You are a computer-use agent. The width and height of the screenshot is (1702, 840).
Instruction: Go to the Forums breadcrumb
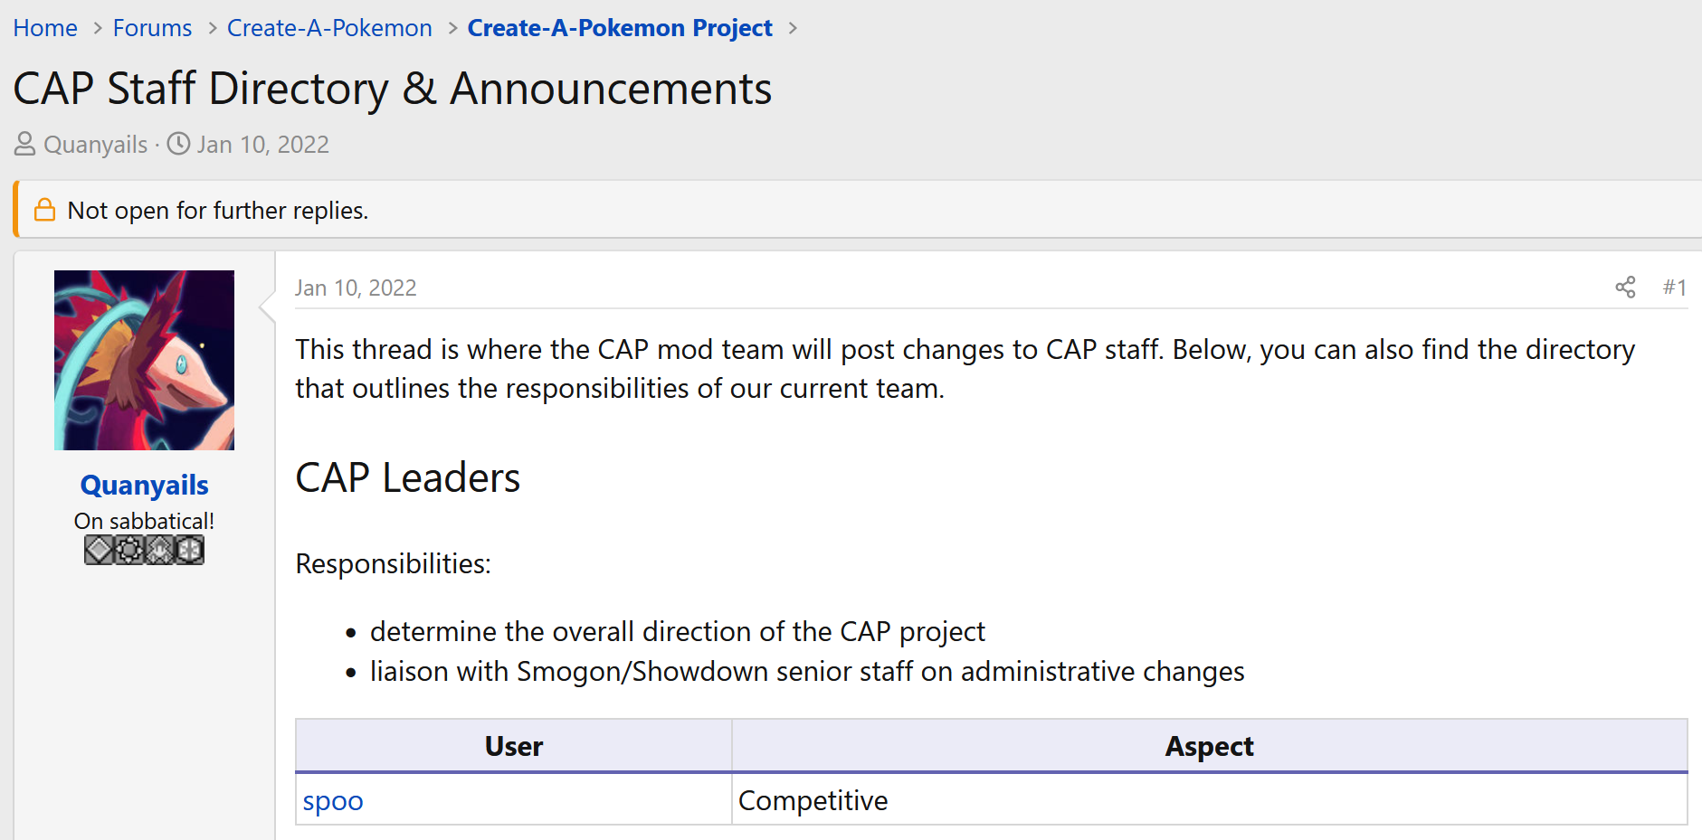tap(152, 28)
